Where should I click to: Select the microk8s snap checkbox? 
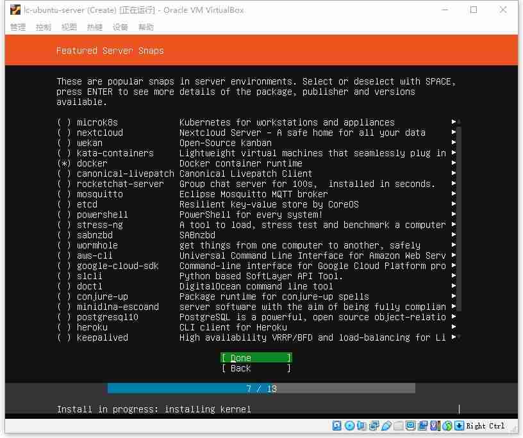64,122
